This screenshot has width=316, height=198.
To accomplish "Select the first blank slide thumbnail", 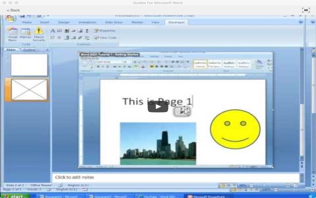I will point(29,65).
